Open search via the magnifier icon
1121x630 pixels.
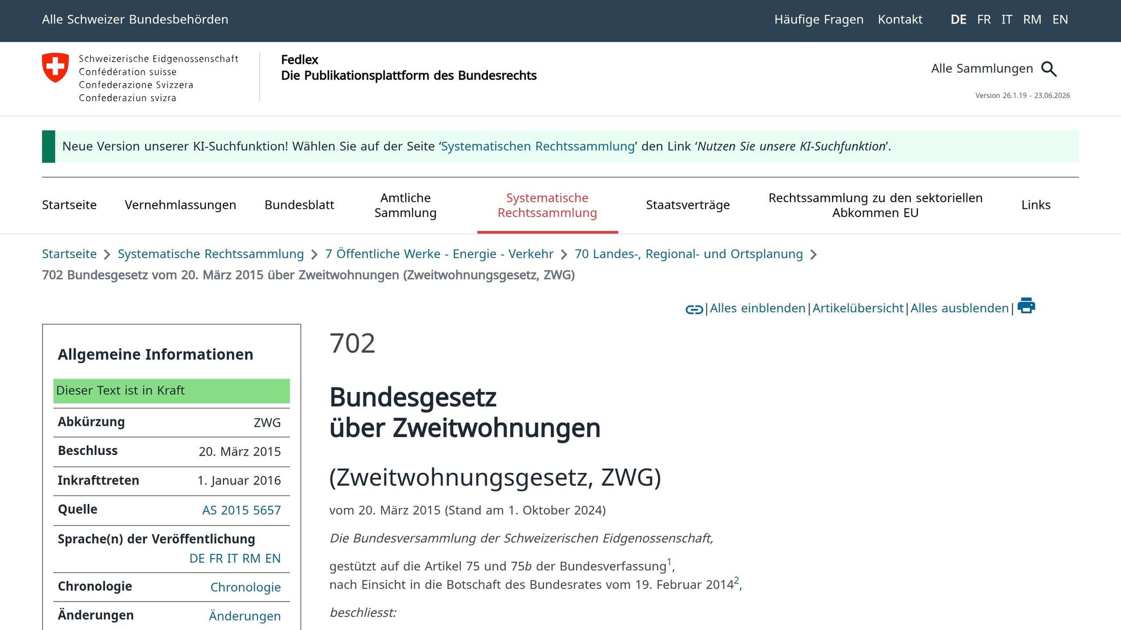coord(1049,69)
